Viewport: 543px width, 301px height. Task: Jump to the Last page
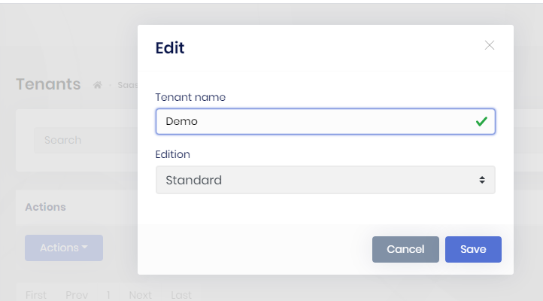point(180,295)
